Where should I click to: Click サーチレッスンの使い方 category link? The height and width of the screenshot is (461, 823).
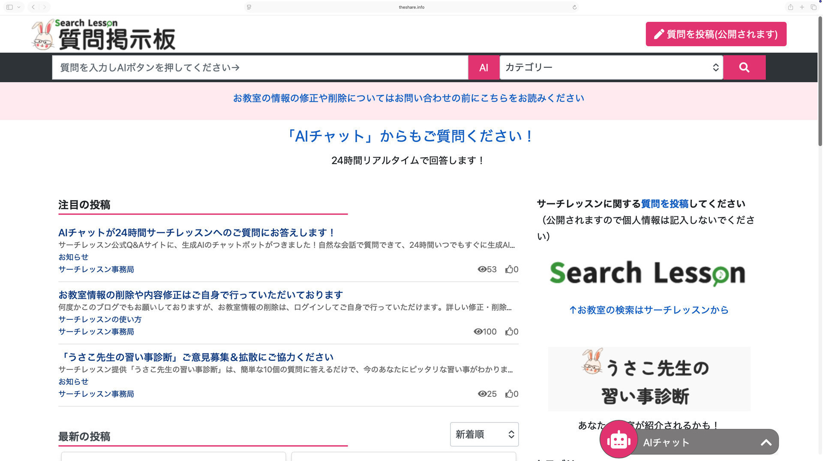point(100,320)
